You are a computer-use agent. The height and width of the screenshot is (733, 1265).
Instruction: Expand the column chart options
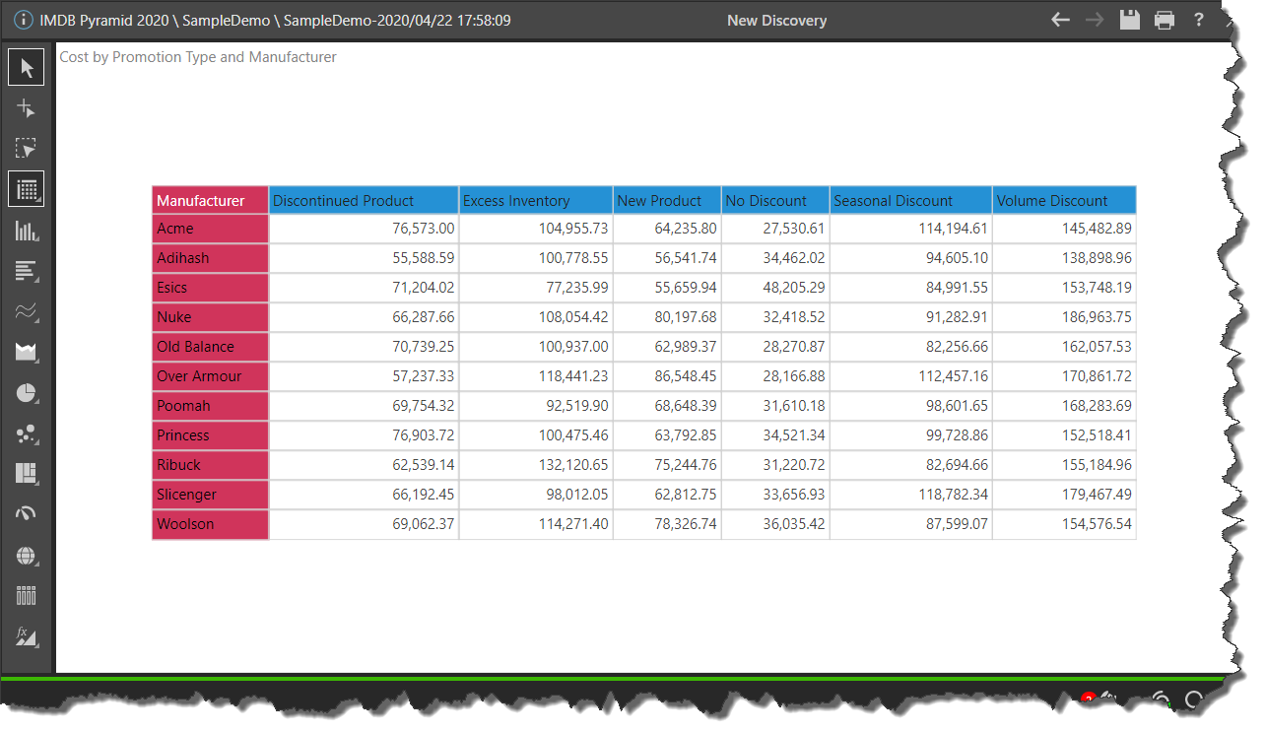27,231
